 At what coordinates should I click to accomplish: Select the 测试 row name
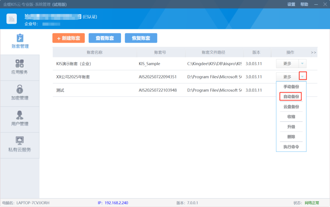pos(60,90)
